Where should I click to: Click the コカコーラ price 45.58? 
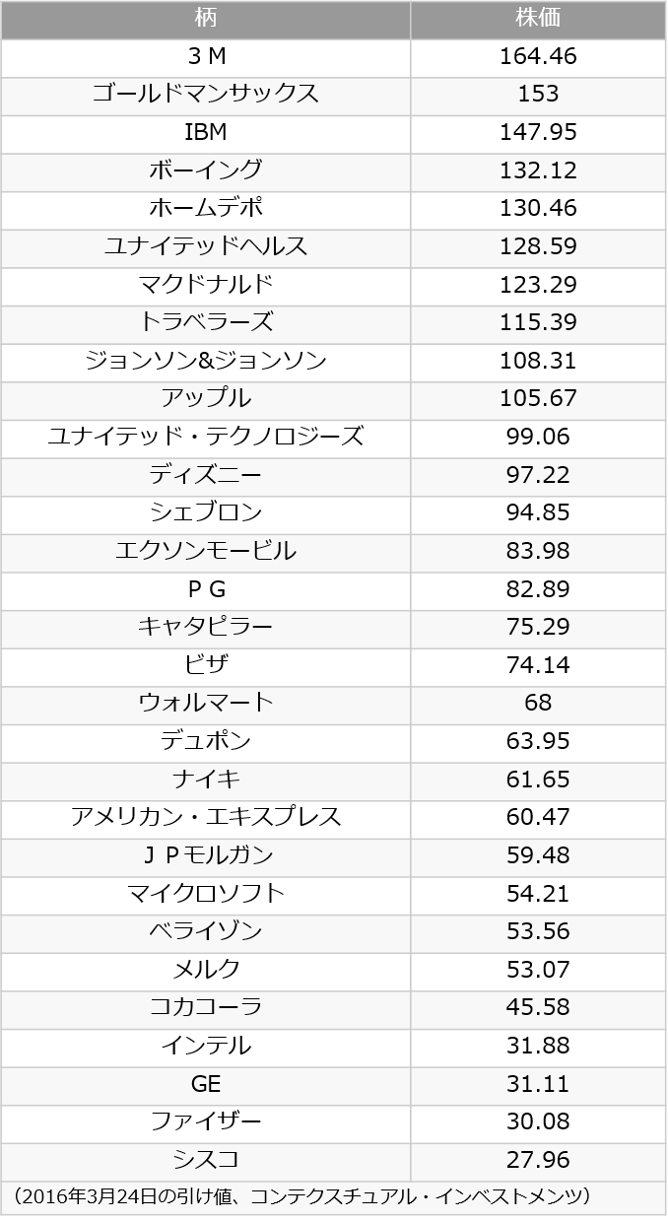pos(538,1009)
